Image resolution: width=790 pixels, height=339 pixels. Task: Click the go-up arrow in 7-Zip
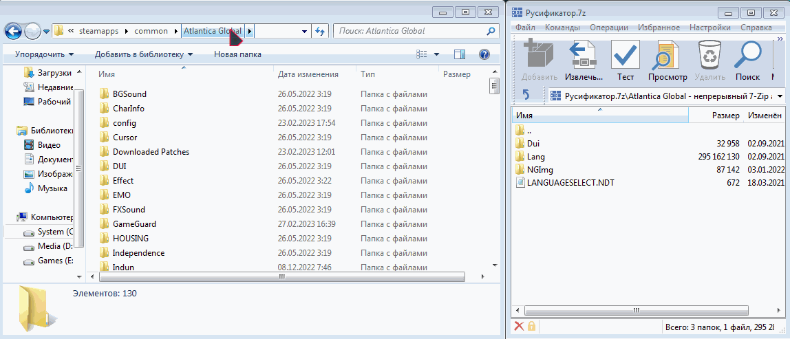(526, 95)
